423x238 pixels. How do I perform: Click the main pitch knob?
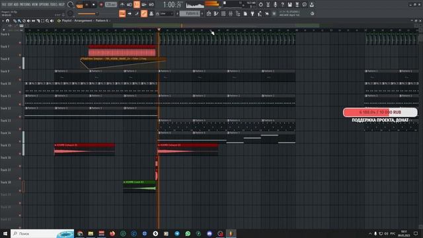[71, 13]
